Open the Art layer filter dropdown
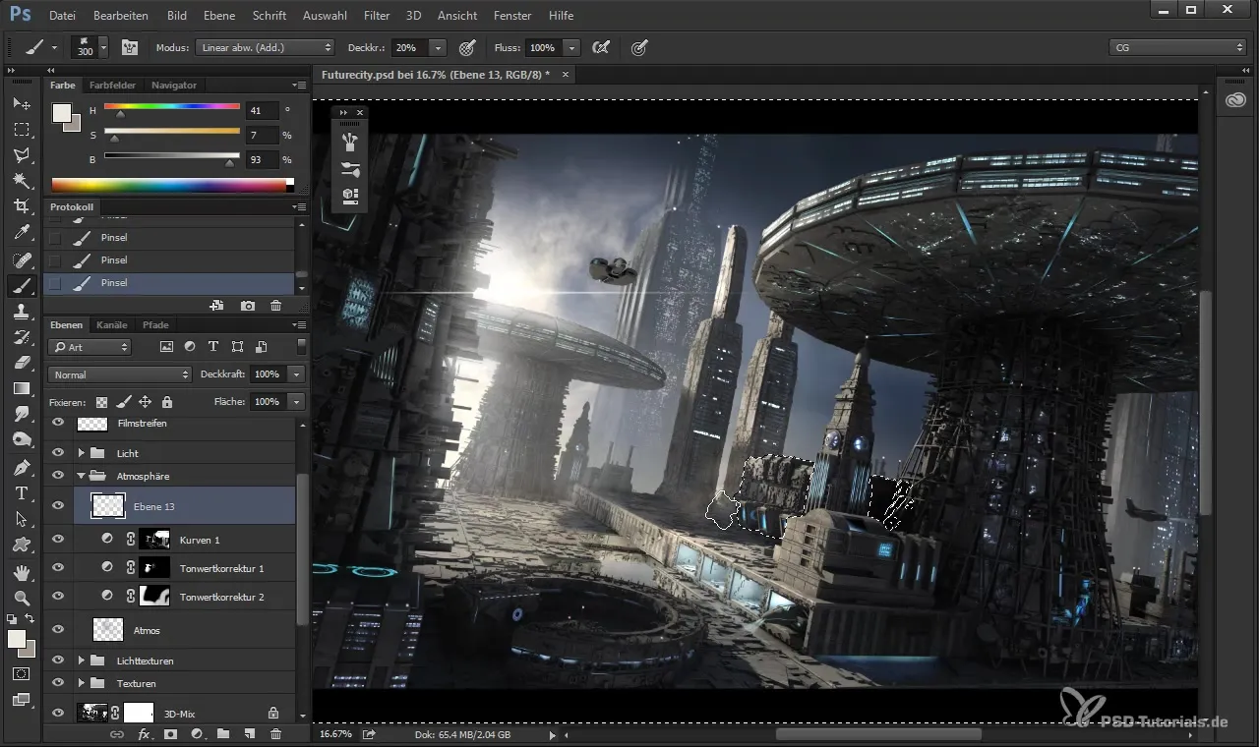This screenshot has height=747, width=1259. [90, 347]
